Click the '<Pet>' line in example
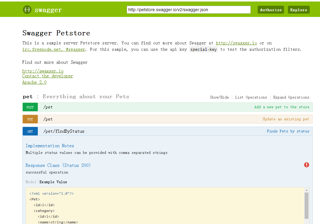 [34, 199]
